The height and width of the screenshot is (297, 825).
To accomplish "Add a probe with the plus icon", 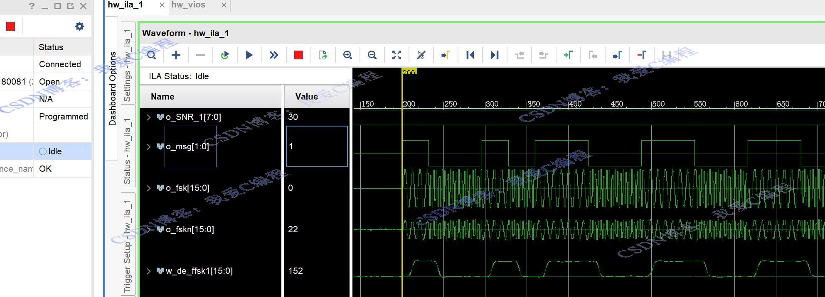I will (176, 55).
